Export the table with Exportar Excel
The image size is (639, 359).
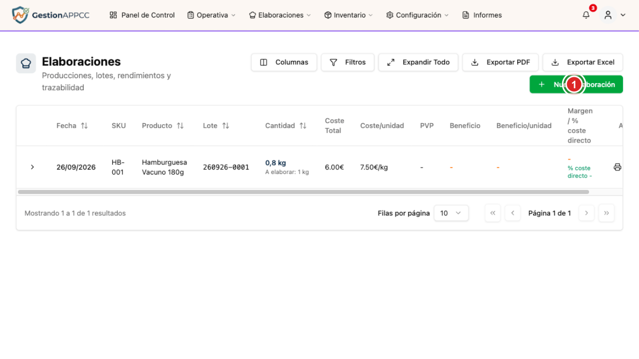[x=583, y=62]
